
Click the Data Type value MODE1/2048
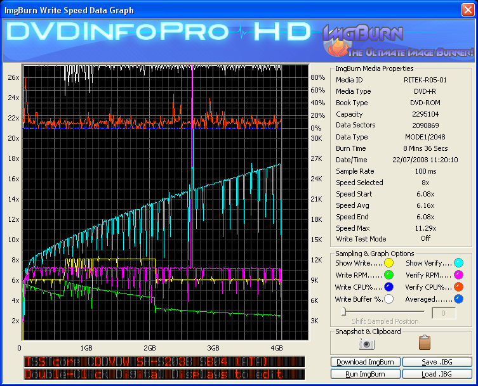pos(425,137)
